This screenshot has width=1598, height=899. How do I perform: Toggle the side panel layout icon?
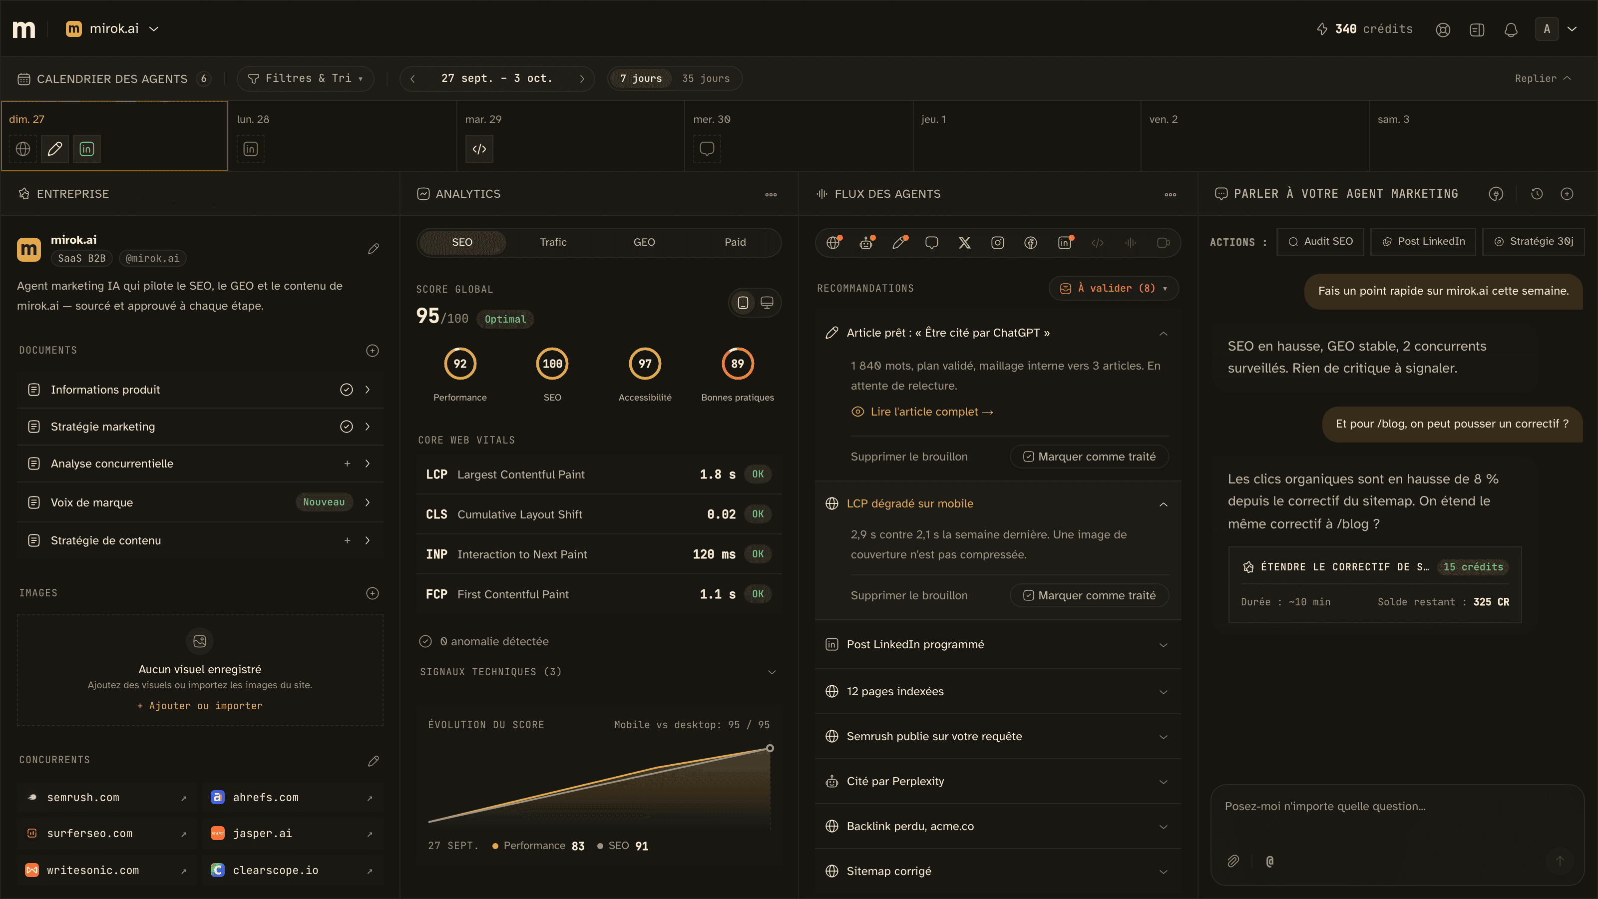tap(1477, 29)
